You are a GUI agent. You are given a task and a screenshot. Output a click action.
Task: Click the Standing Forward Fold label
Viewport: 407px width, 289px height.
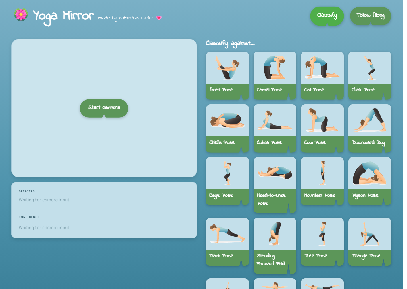[271, 260]
